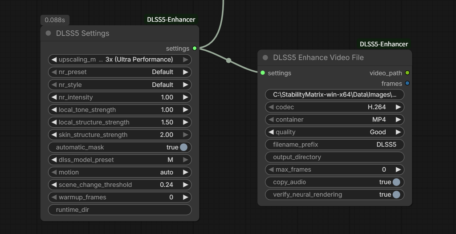
Task: Increase local_tone_strength with its right arrow
Action: 186,110
